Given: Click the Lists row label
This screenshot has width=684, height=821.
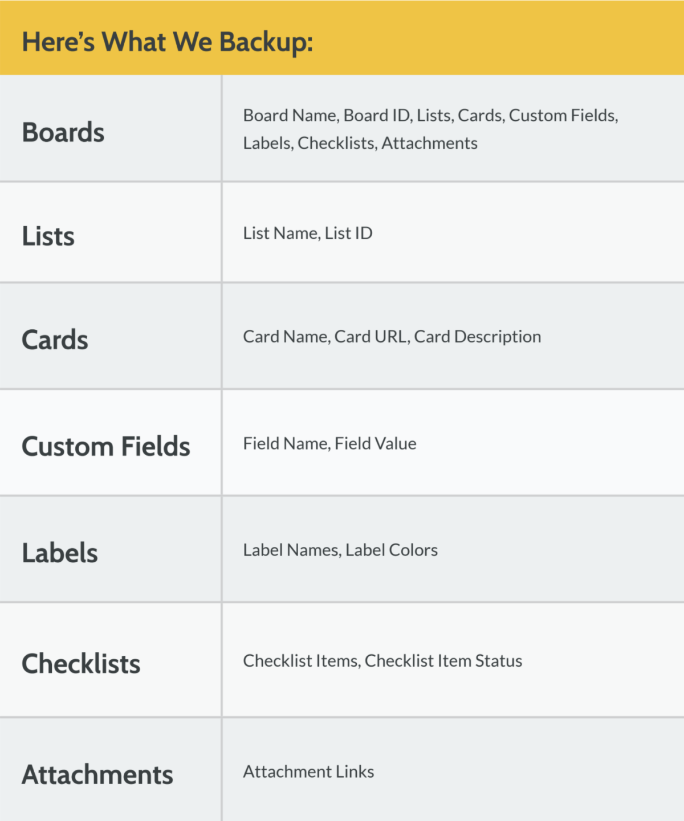Looking at the screenshot, I should pos(48,236).
